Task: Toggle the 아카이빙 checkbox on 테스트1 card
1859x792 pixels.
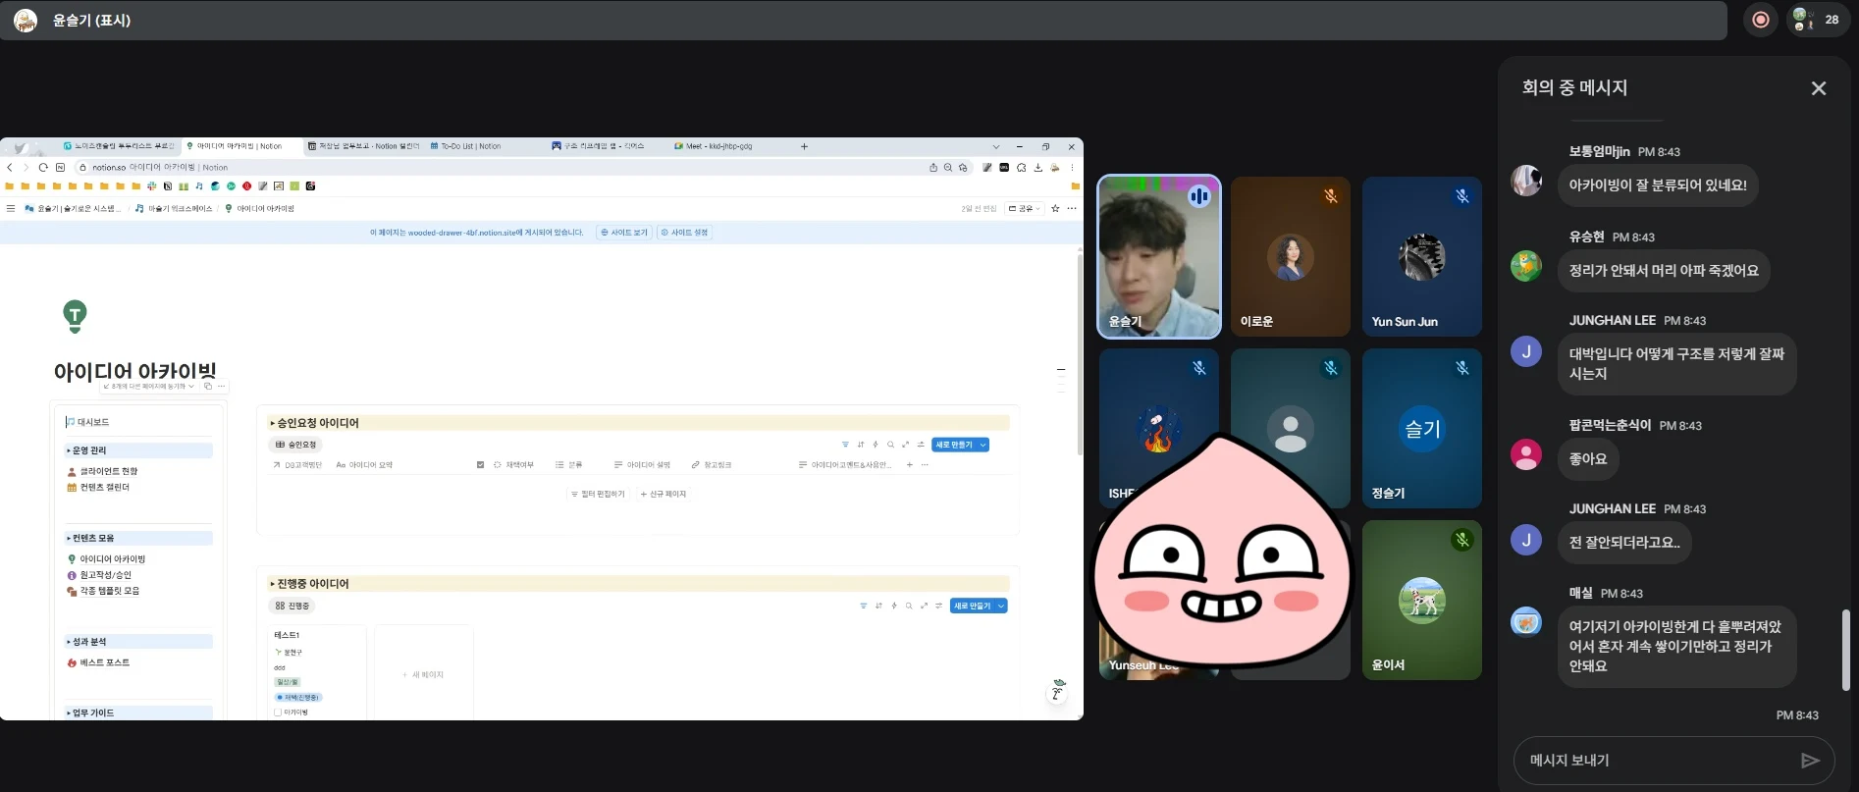Action: click(278, 713)
